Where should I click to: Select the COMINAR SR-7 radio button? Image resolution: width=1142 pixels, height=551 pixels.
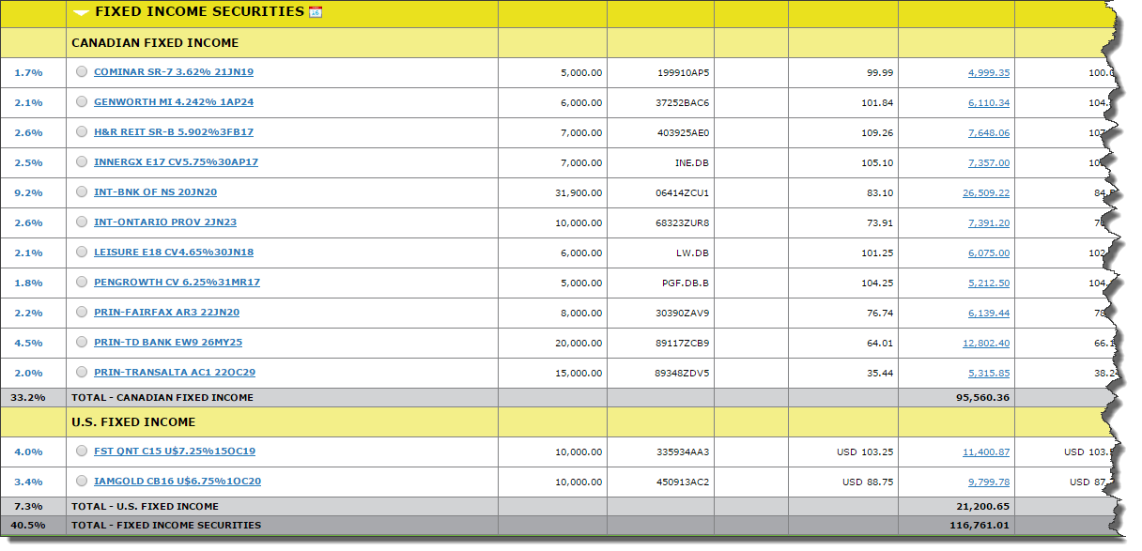pos(82,72)
